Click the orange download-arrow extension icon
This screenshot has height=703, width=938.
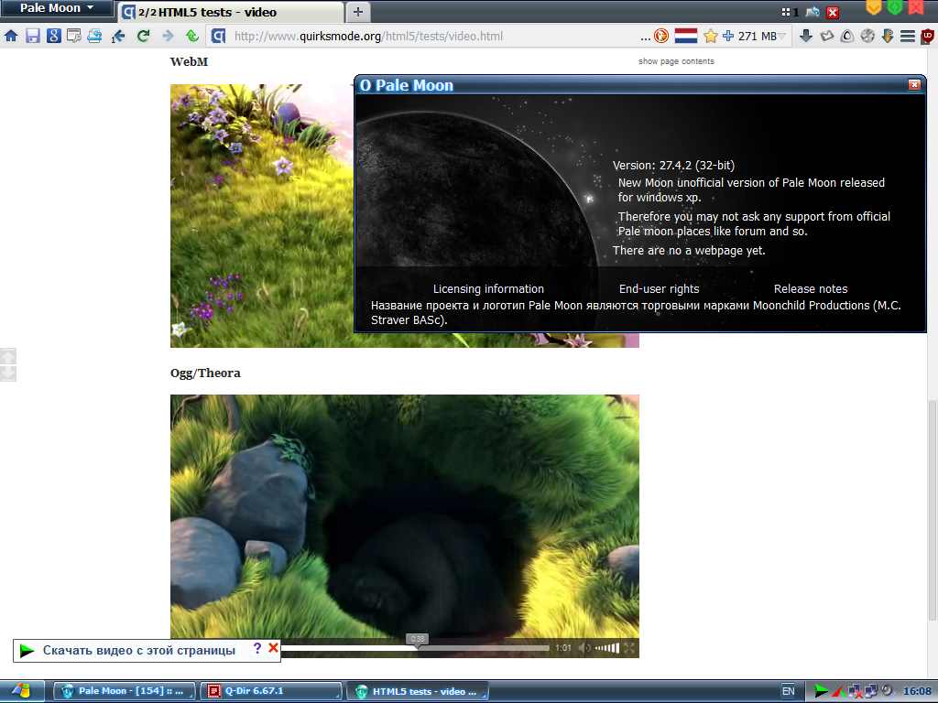click(x=888, y=36)
